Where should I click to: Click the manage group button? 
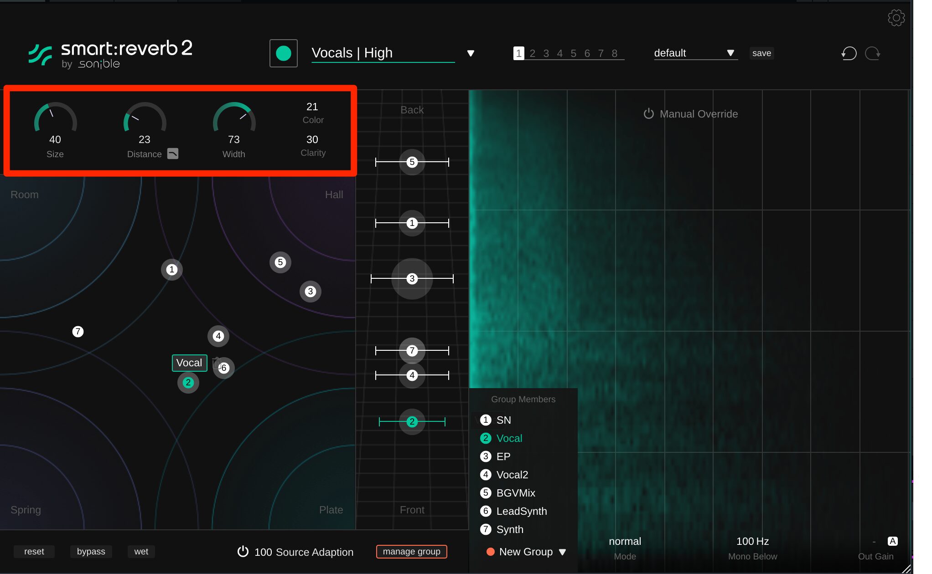[411, 552]
